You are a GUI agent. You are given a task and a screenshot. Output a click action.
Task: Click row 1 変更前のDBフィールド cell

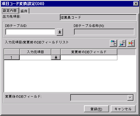[x=89, y=57]
